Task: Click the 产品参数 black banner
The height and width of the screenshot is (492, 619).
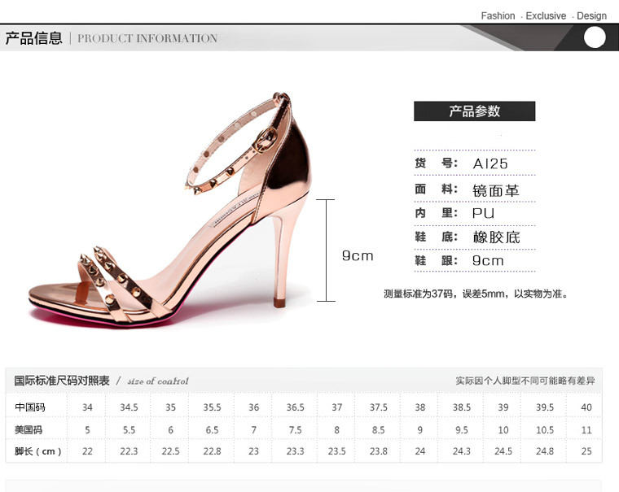Action: [475, 111]
